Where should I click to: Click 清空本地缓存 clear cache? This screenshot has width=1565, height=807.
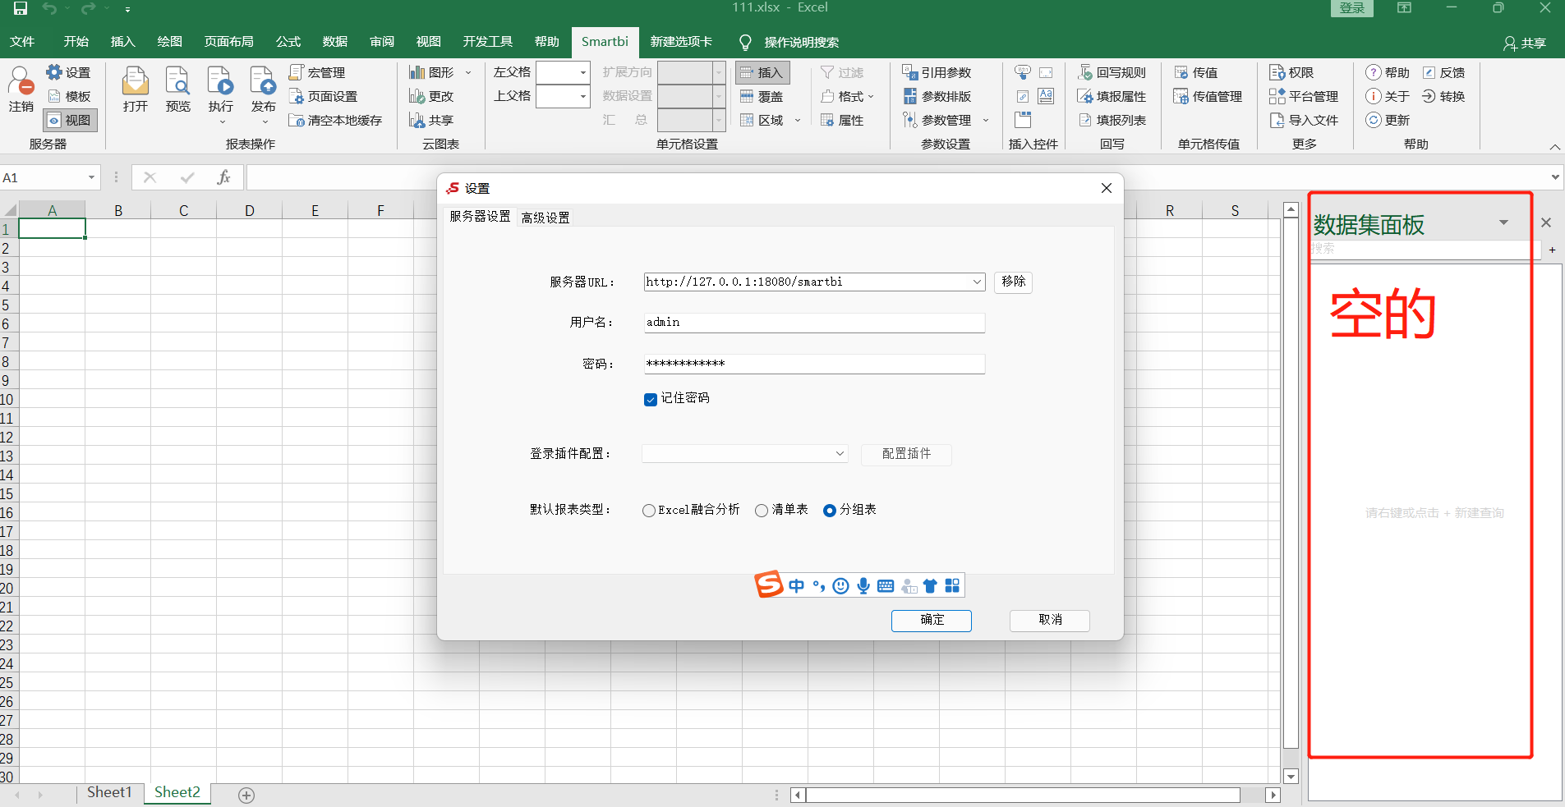click(x=335, y=120)
